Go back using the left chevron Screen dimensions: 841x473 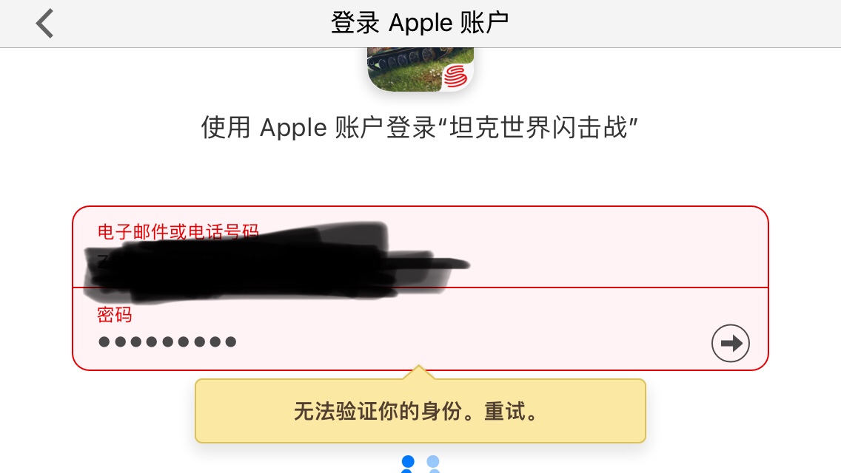click(45, 24)
